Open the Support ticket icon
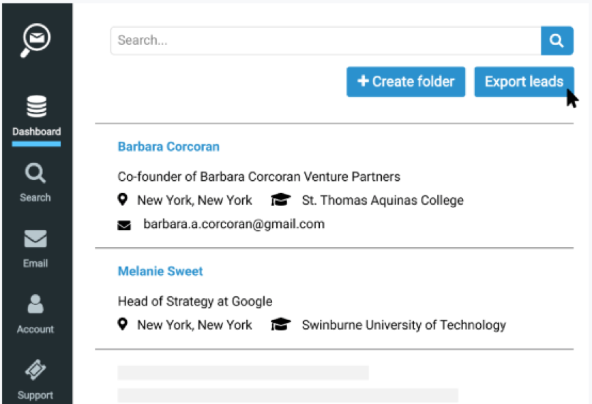Viewport: 592px width, 404px height. [35, 371]
